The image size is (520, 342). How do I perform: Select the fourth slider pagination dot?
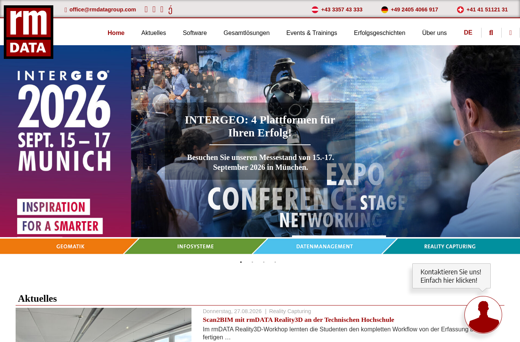pyautogui.click(x=275, y=262)
